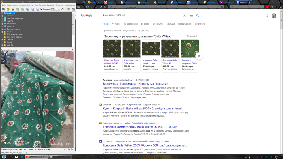The image size is (283, 159).
Task: Go to previous image with left arrow icon
Action: pyautogui.click(x=18, y=9)
